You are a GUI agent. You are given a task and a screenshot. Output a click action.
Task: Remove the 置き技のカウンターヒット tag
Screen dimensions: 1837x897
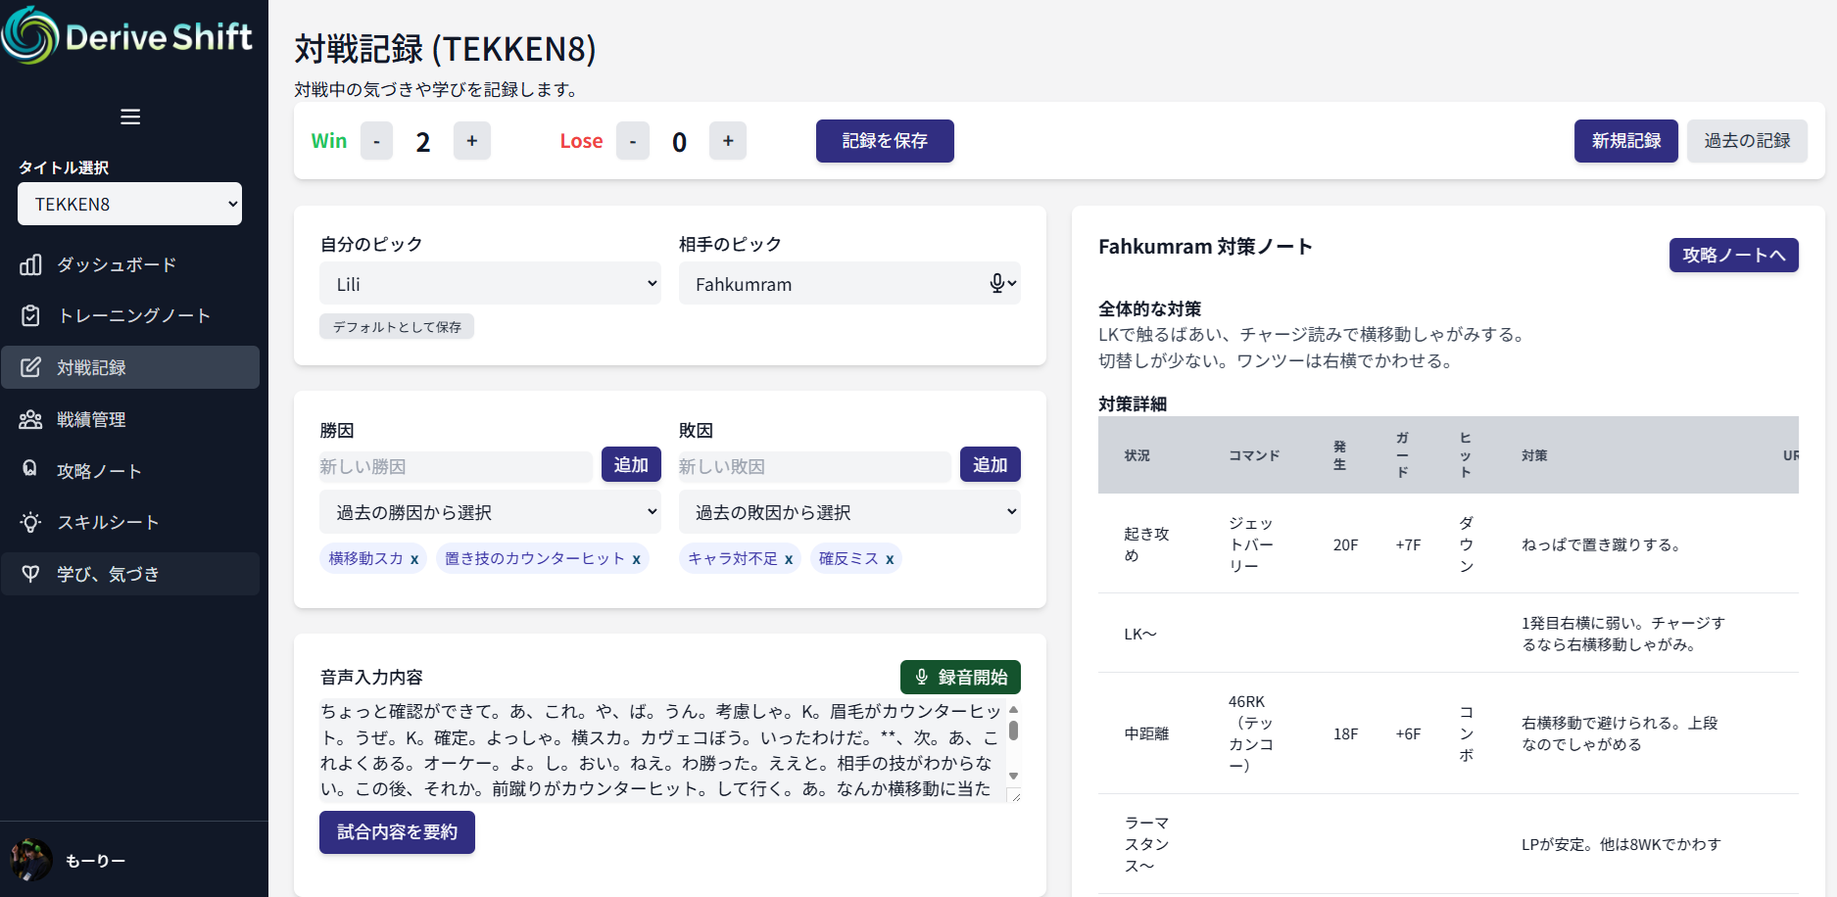pyautogui.click(x=636, y=559)
